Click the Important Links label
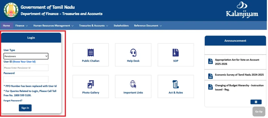This screenshot has height=118, width=268. click(133, 93)
